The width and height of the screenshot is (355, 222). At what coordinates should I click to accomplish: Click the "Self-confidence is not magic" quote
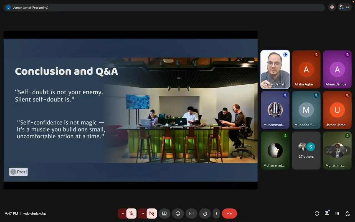click(x=61, y=129)
